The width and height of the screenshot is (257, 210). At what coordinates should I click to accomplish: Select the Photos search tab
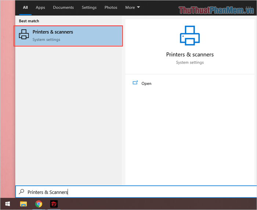[111, 7]
